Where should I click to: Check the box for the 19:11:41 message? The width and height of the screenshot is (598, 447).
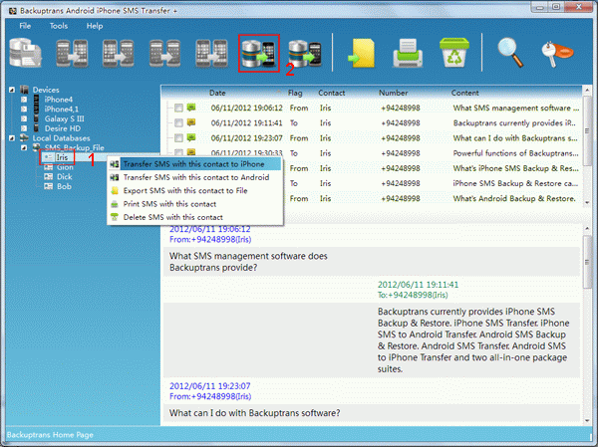(178, 122)
